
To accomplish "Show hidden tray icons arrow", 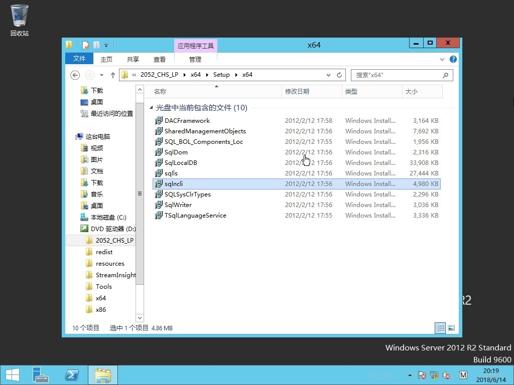I will coord(410,375).
